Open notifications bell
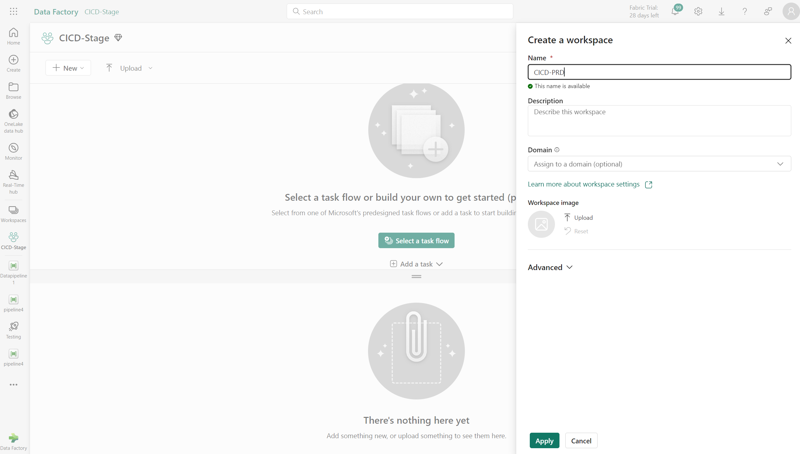The width and height of the screenshot is (800, 454). click(x=675, y=12)
